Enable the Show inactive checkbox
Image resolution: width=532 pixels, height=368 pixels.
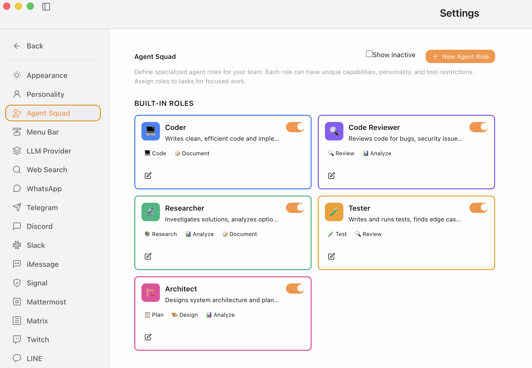coord(369,54)
